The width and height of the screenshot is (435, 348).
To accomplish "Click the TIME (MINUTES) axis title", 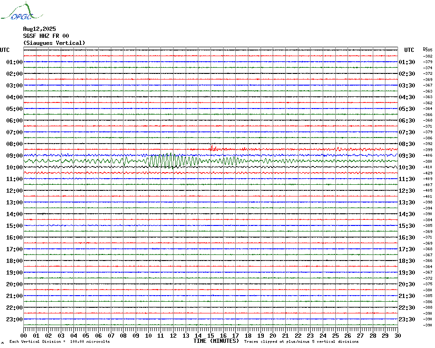I will [x=216, y=341].
